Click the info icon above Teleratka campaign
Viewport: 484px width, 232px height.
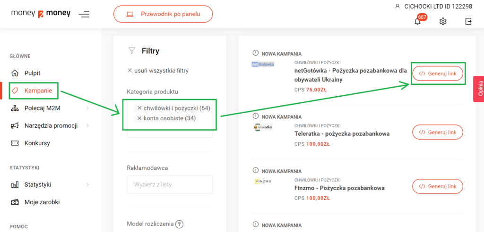click(255, 116)
